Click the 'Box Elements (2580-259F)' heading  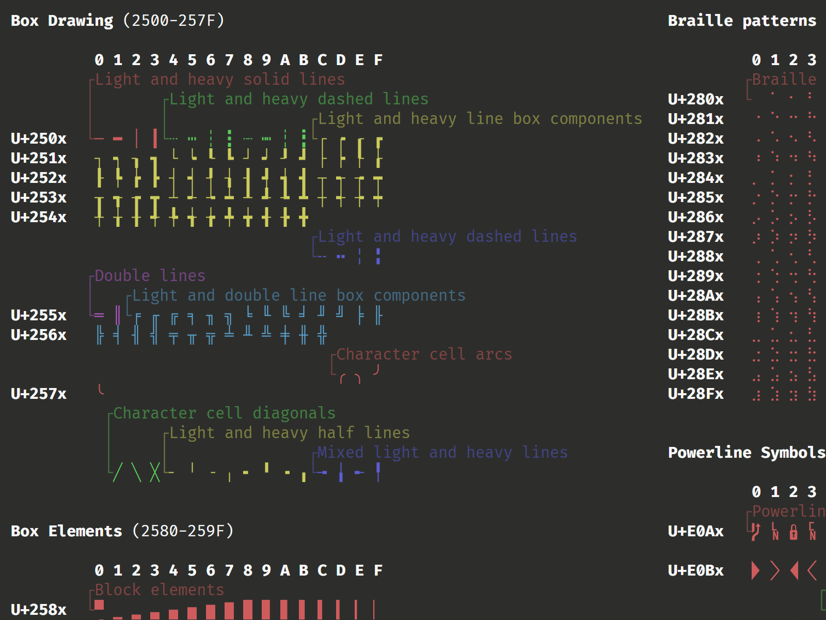[122, 531]
